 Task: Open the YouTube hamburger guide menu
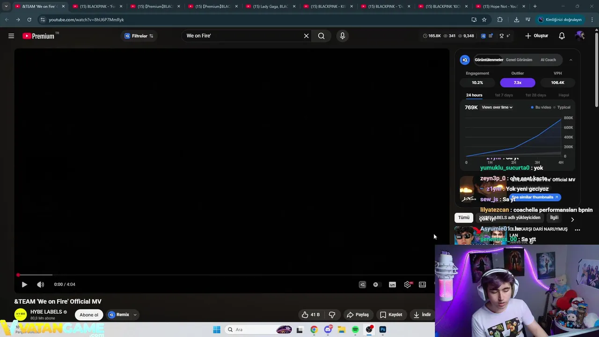point(11,36)
